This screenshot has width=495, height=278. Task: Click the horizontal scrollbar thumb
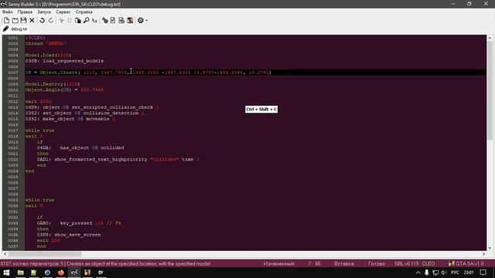pyautogui.click(x=45, y=254)
